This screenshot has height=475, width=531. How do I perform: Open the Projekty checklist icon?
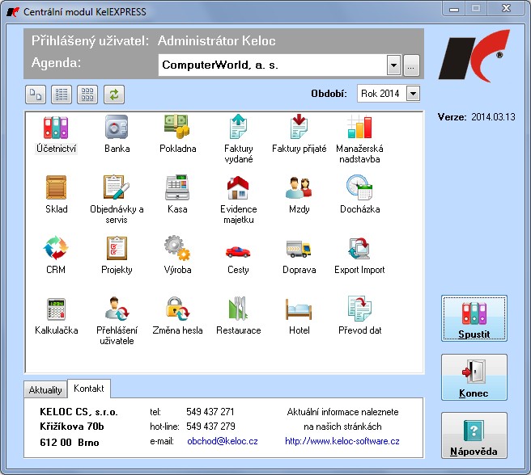[x=117, y=248]
